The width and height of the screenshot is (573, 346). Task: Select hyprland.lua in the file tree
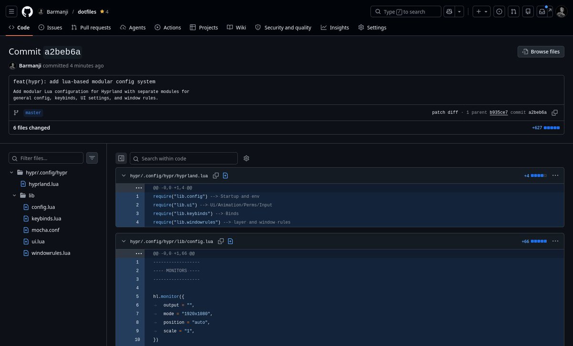43,184
